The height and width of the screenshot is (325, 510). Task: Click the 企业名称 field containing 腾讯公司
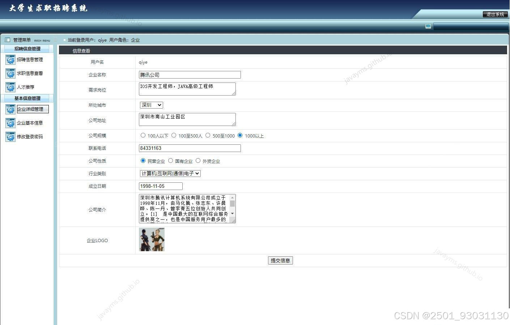pos(190,75)
